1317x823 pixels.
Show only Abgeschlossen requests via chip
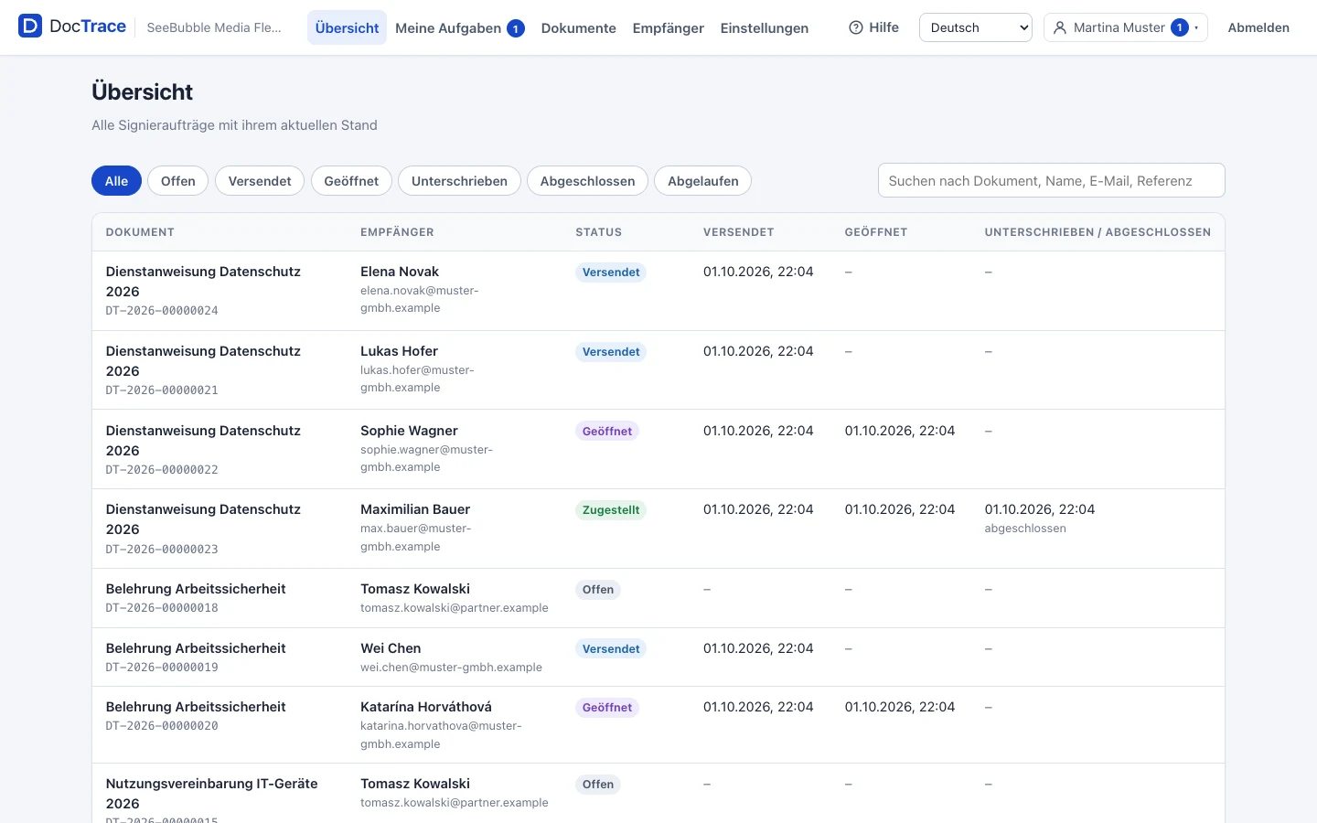[587, 181]
